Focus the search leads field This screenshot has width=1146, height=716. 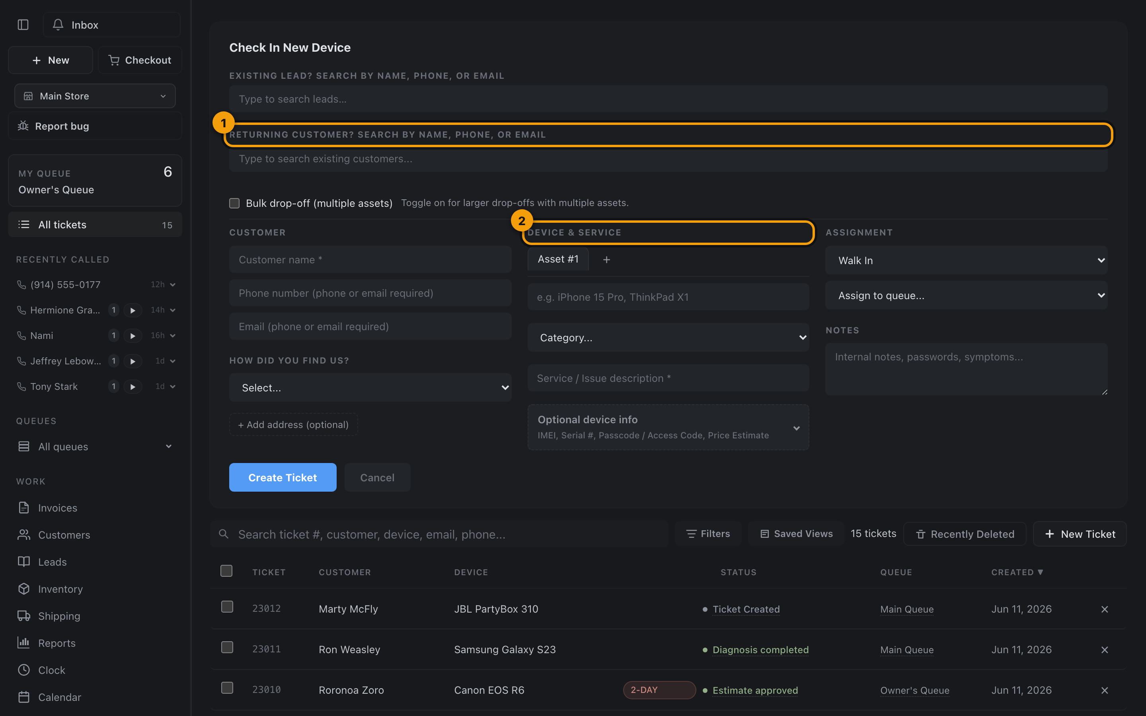coord(668,99)
